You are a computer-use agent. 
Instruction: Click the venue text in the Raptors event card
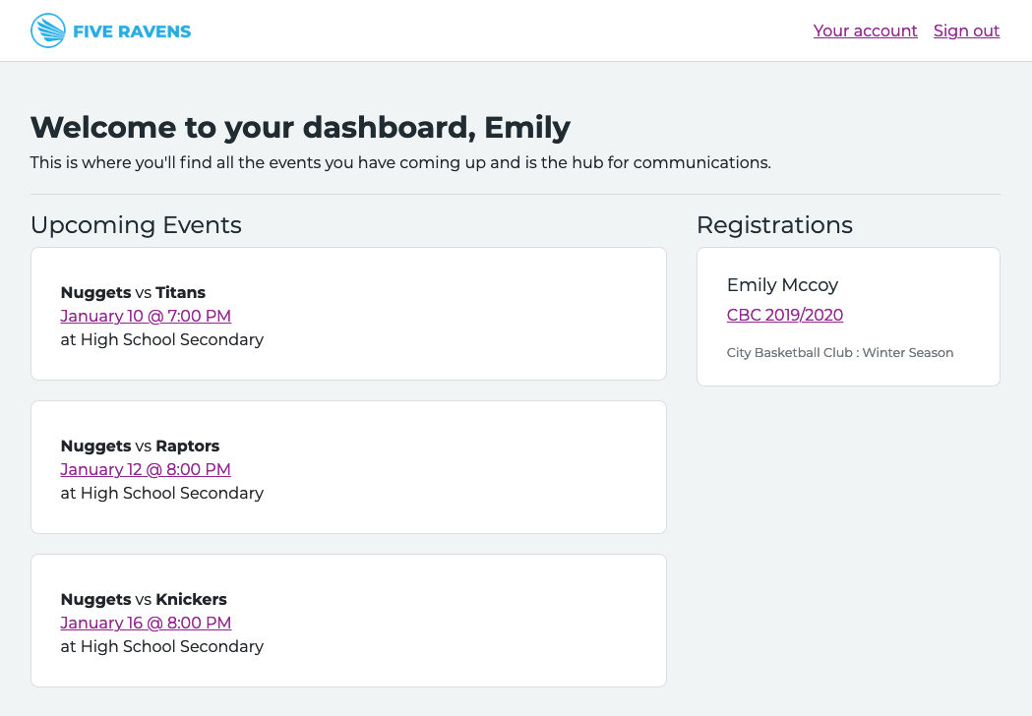click(162, 493)
